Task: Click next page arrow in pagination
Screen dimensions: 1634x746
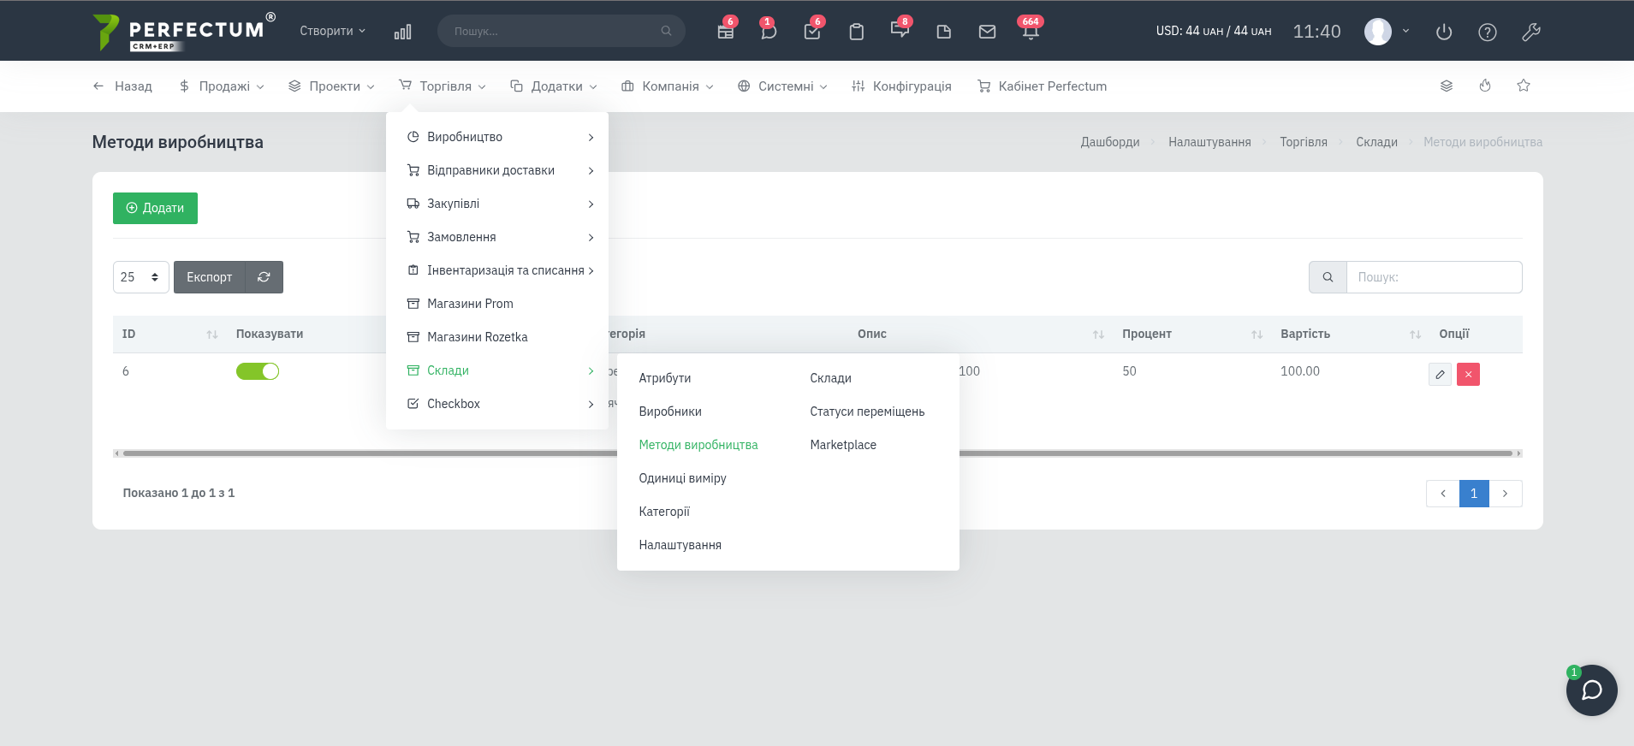Action: 1506,494
